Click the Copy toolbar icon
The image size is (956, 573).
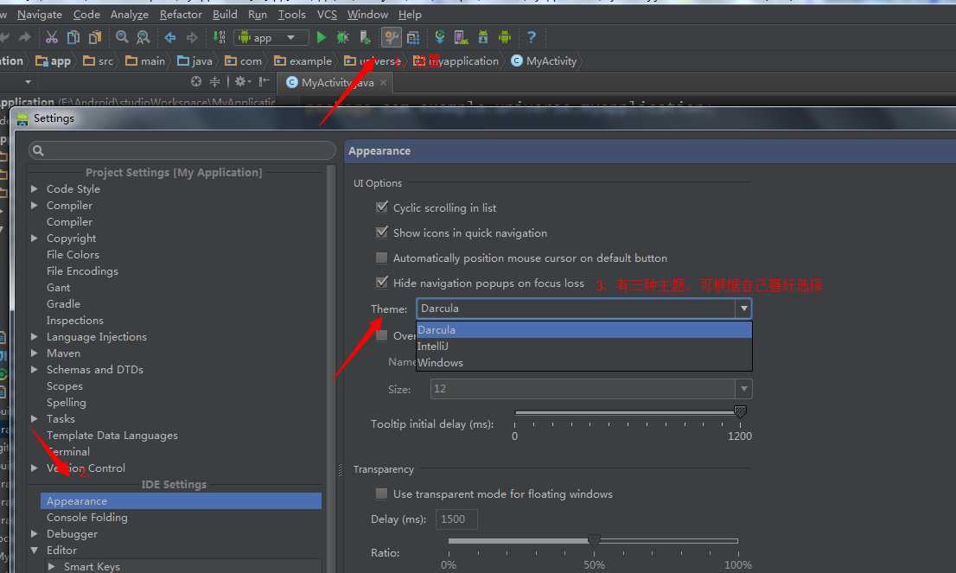pyautogui.click(x=73, y=38)
